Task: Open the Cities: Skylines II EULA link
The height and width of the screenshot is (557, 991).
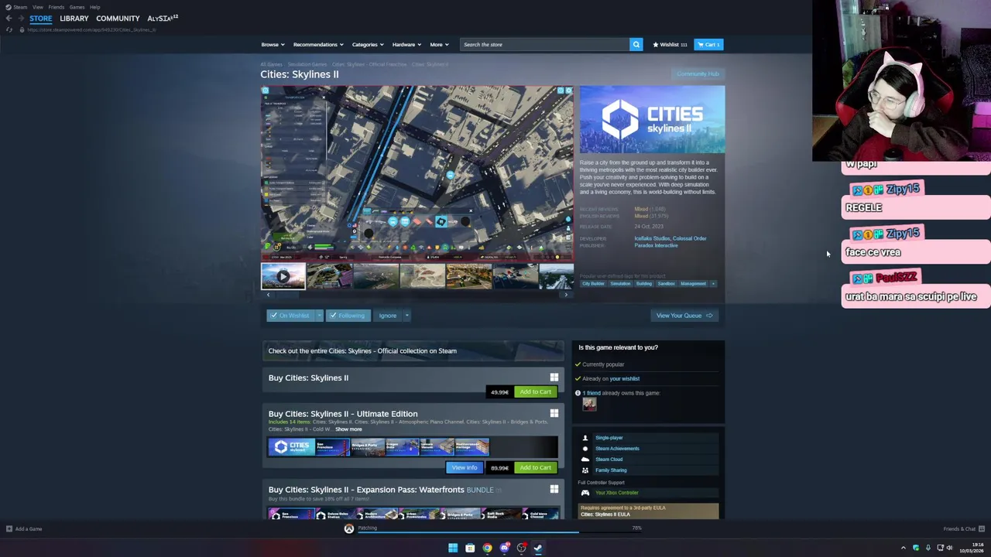Action: point(605,514)
